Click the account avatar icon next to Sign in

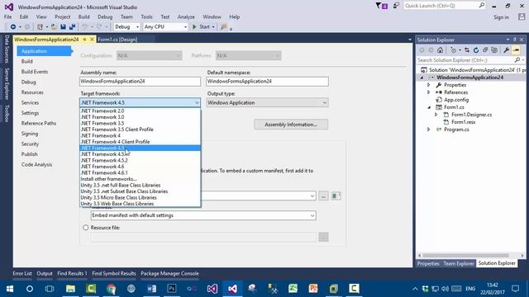coord(522,16)
